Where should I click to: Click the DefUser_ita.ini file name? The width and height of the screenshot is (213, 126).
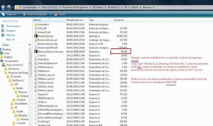(x=46, y=90)
